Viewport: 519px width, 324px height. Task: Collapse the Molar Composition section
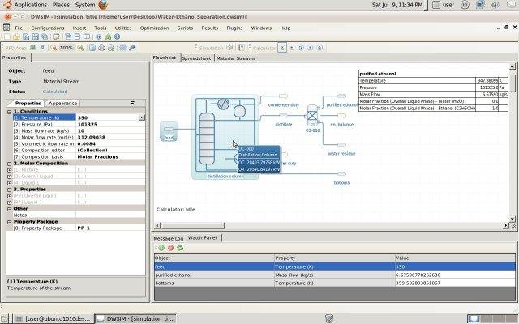(10, 163)
